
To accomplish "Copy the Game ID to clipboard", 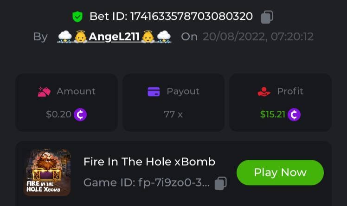I will click(x=221, y=183).
